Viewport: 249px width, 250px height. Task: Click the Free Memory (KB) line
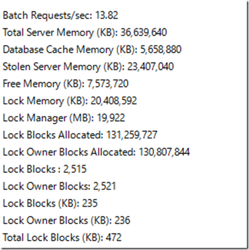pyautogui.click(x=66, y=84)
